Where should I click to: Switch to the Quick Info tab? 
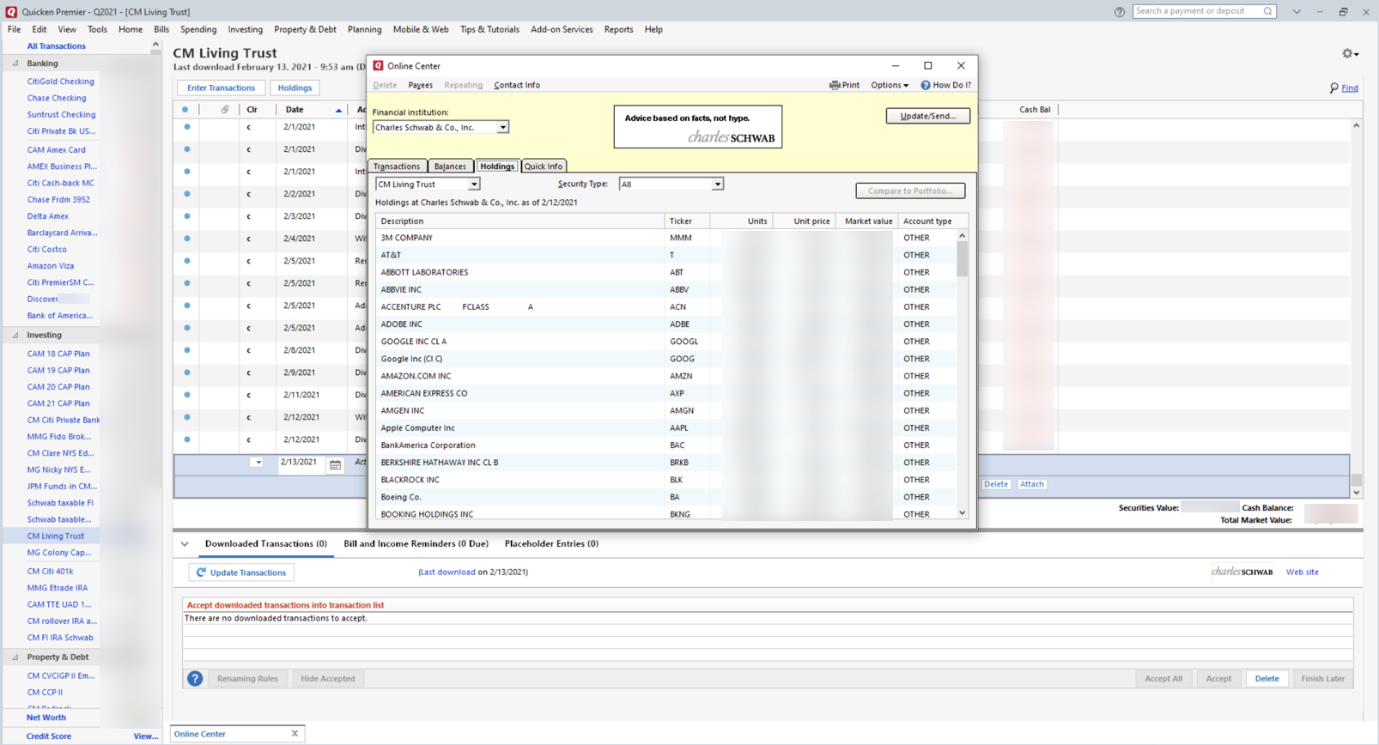(x=544, y=167)
